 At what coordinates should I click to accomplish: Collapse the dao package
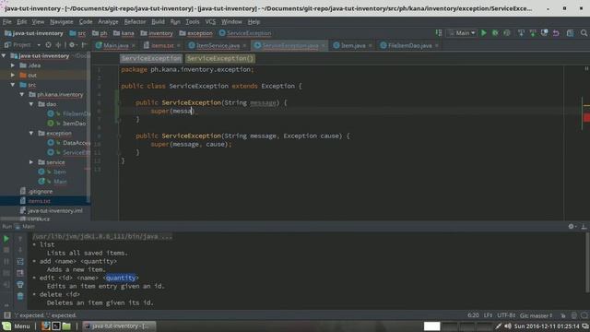[31, 104]
